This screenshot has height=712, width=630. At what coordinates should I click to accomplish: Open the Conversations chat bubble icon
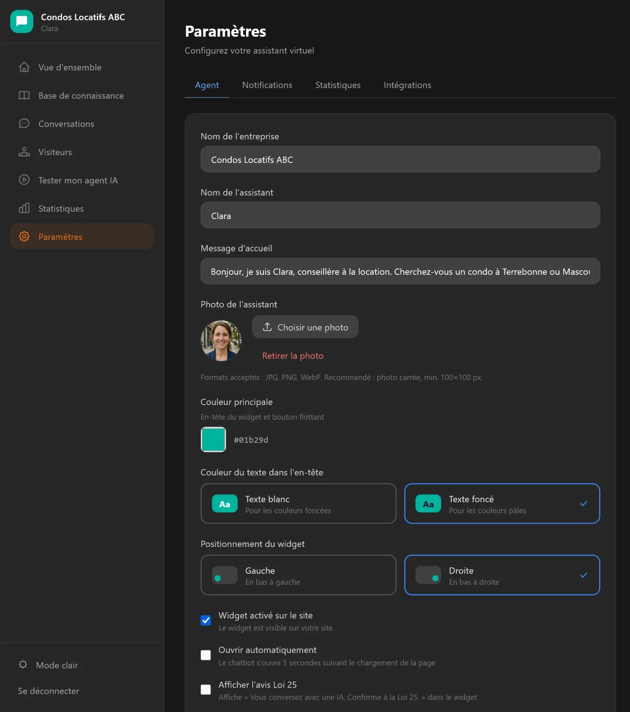24,123
